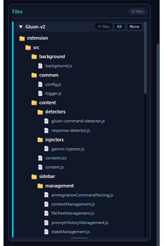Select the content folder label
The width and height of the screenshot is (164, 246).
(x=47, y=103)
